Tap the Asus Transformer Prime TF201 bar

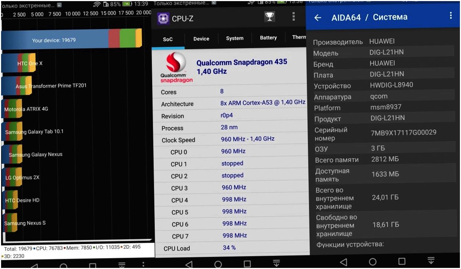[x=16, y=86]
